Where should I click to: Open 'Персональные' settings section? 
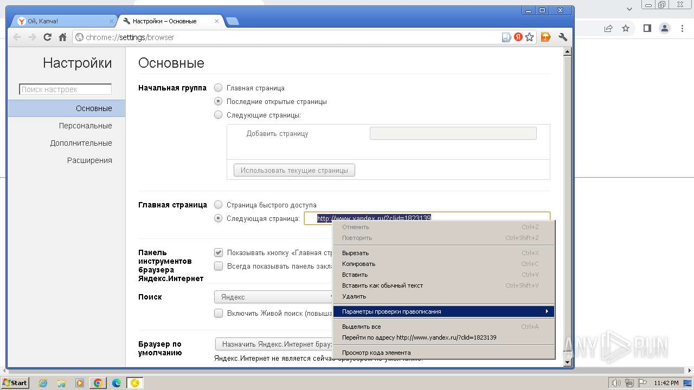[x=66, y=126]
